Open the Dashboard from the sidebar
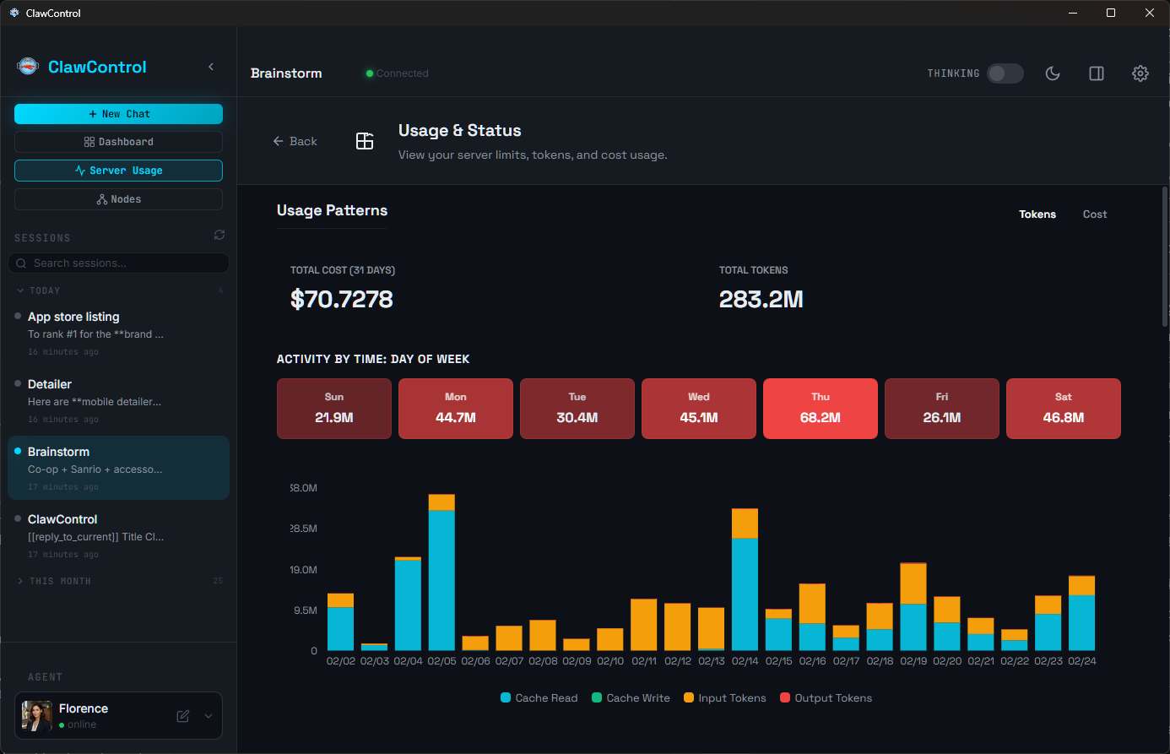1170x754 pixels. coord(118,141)
